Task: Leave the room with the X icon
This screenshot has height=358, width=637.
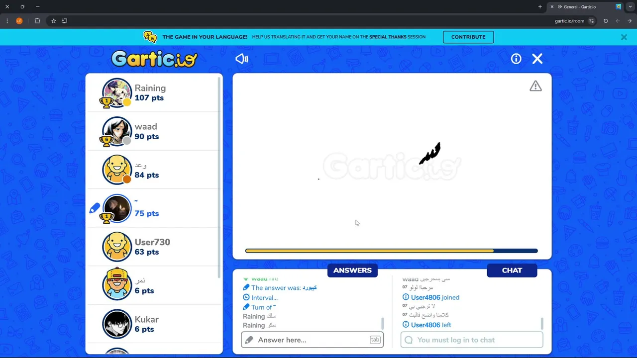Action: (537, 59)
